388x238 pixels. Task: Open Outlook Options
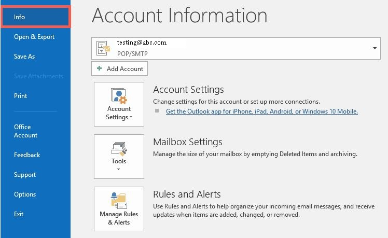[25, 194]
